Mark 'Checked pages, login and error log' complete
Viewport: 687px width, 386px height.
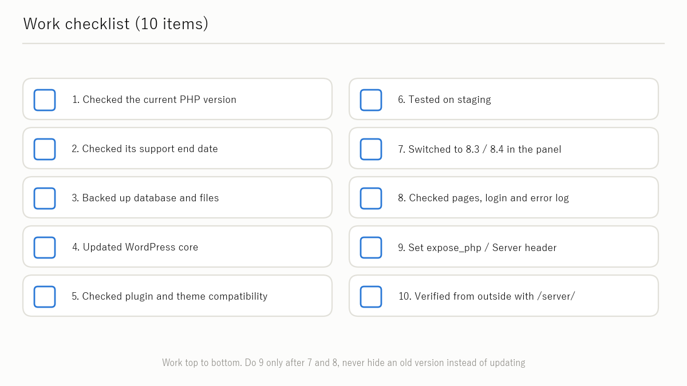point(371,198)
